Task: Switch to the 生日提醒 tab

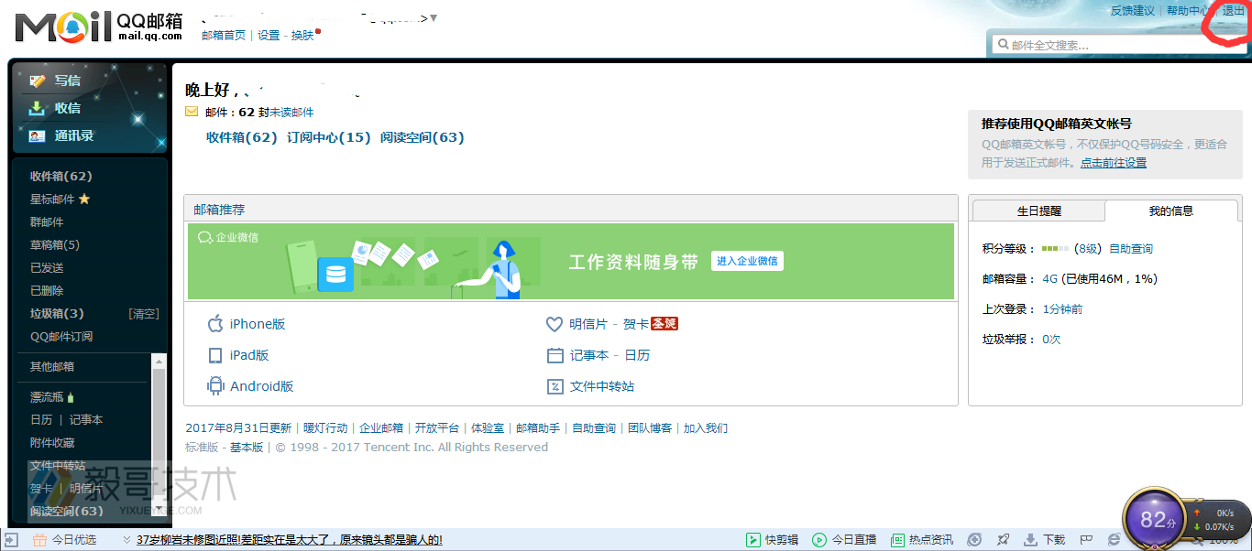Action: [1038, 211]
